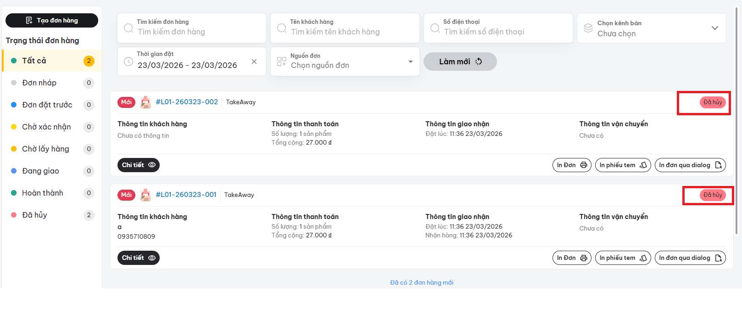Click Đã hủy status badge of order 002
The height and width of the screenshot is (326, 742).
click(713, 102)
